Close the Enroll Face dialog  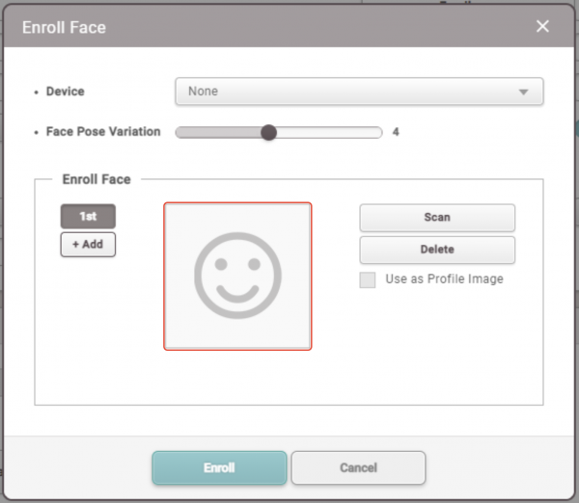click(542, 26)
